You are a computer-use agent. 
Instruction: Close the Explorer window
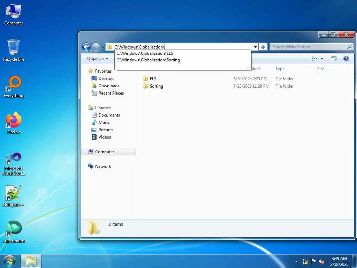tap(346, 35)
